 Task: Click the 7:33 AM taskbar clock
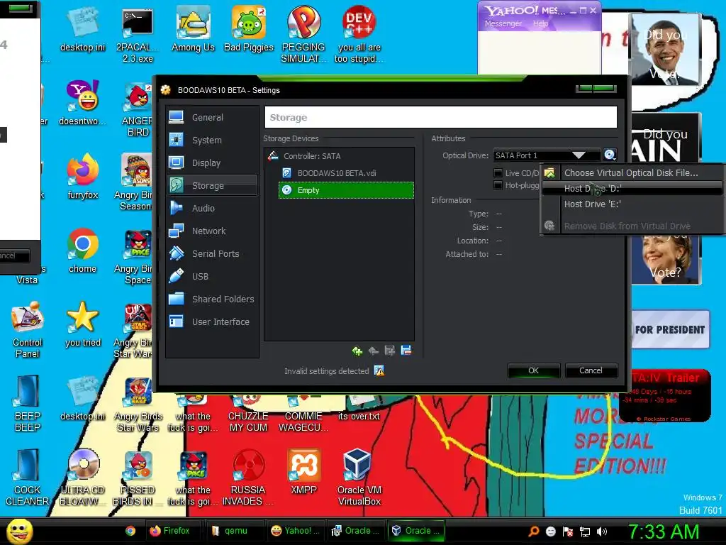[663, 532]
